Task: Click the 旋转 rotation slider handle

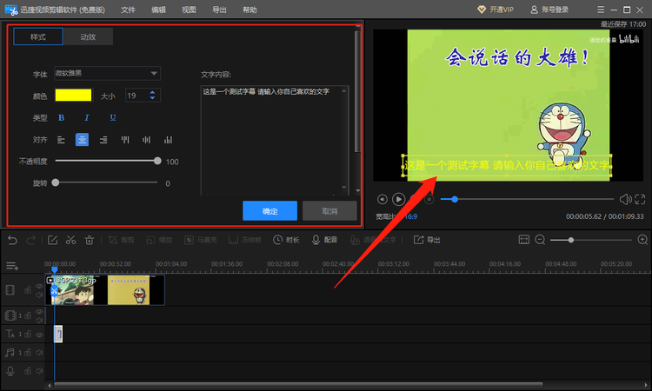Action: coord(56,182)
